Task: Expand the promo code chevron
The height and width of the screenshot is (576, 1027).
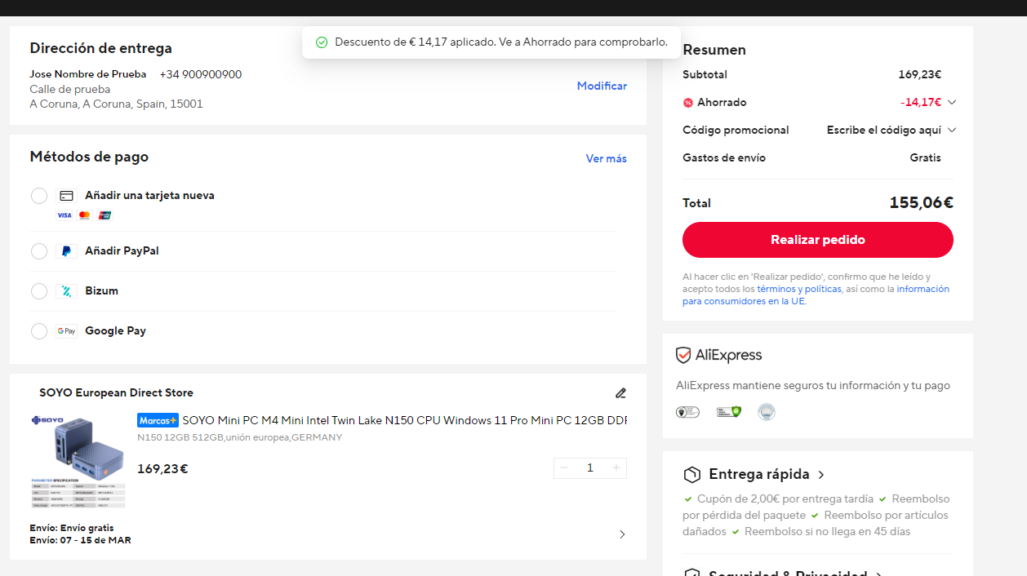Action: [951, 131]
